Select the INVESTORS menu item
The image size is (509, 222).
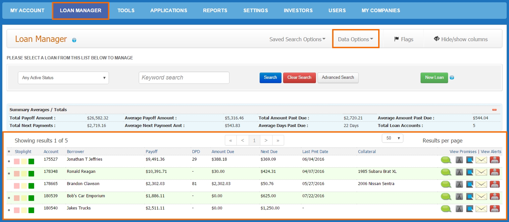298,10
